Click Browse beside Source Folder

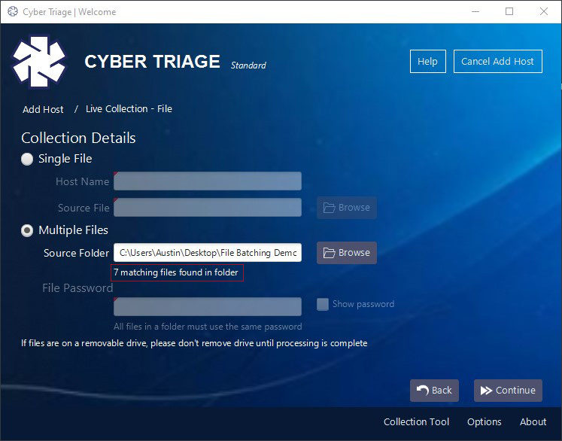[347, 253]
